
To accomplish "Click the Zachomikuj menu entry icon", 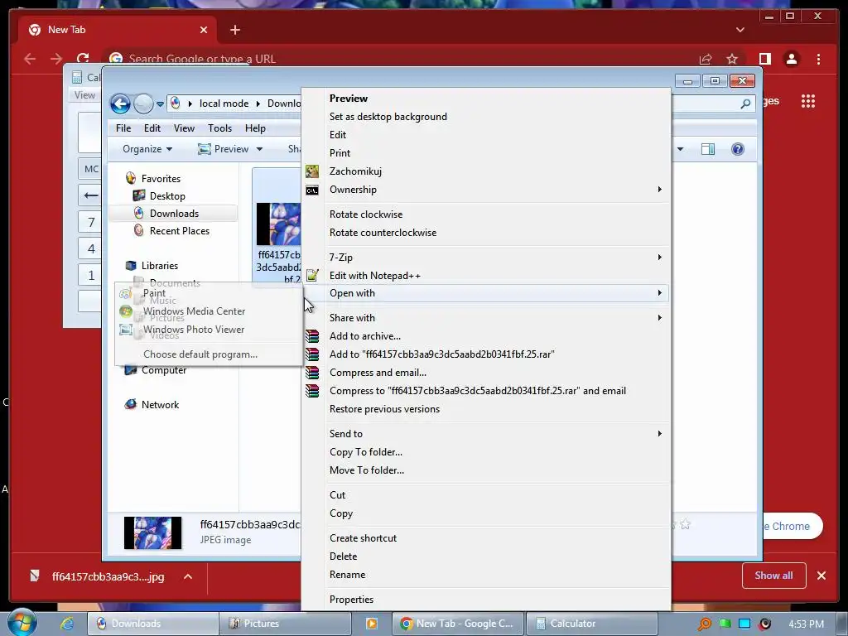I will point(312,172).
